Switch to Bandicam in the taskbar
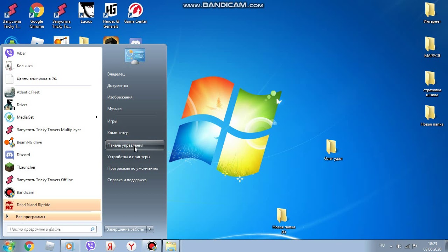The width and height of the screenshot is (448, 252). [x=152, y=246]
